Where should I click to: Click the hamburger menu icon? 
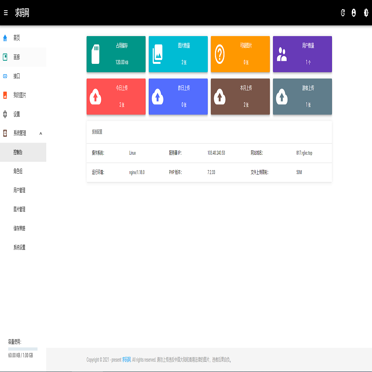[x=6, y=13]
